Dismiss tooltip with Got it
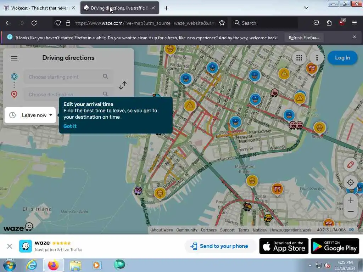The image size is (363, 272). click(x=70, y=126)
